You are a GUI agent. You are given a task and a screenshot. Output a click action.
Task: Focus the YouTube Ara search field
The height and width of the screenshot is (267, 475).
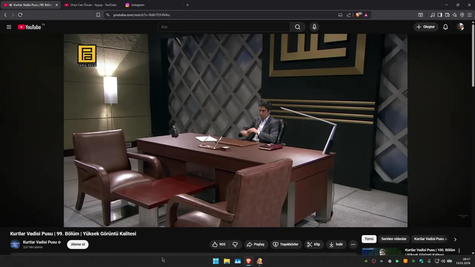(x=223, y=27)
